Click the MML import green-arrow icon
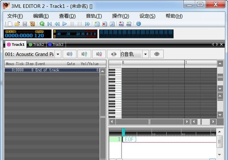228x160 pixels. [x=129, y=24]
